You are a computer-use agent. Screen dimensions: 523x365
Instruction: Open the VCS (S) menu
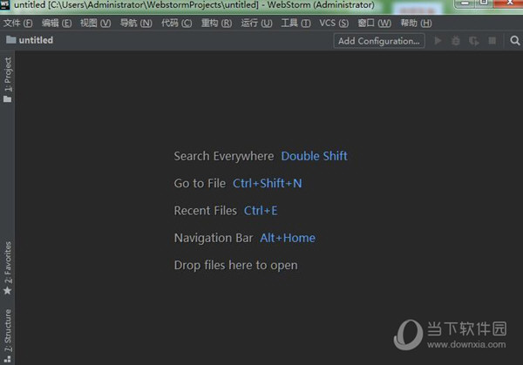(334, 23)
